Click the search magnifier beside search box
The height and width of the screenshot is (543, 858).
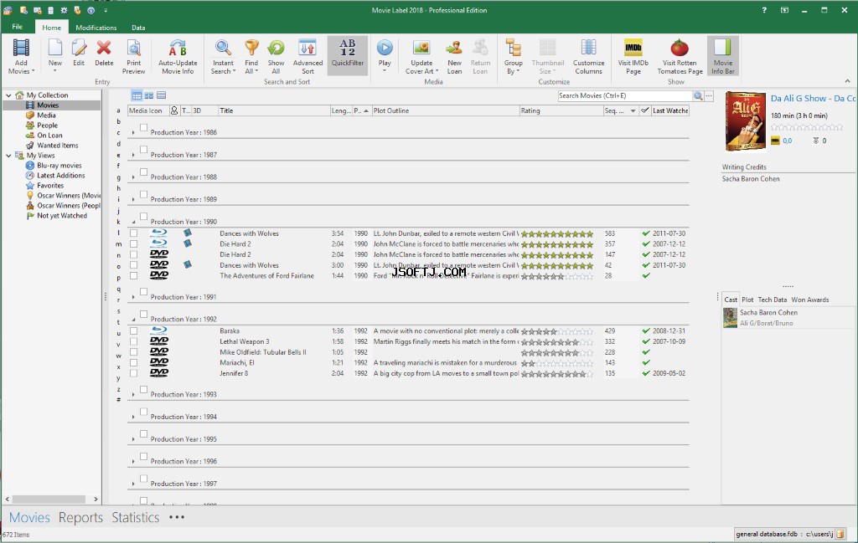[x=698, y=95]
